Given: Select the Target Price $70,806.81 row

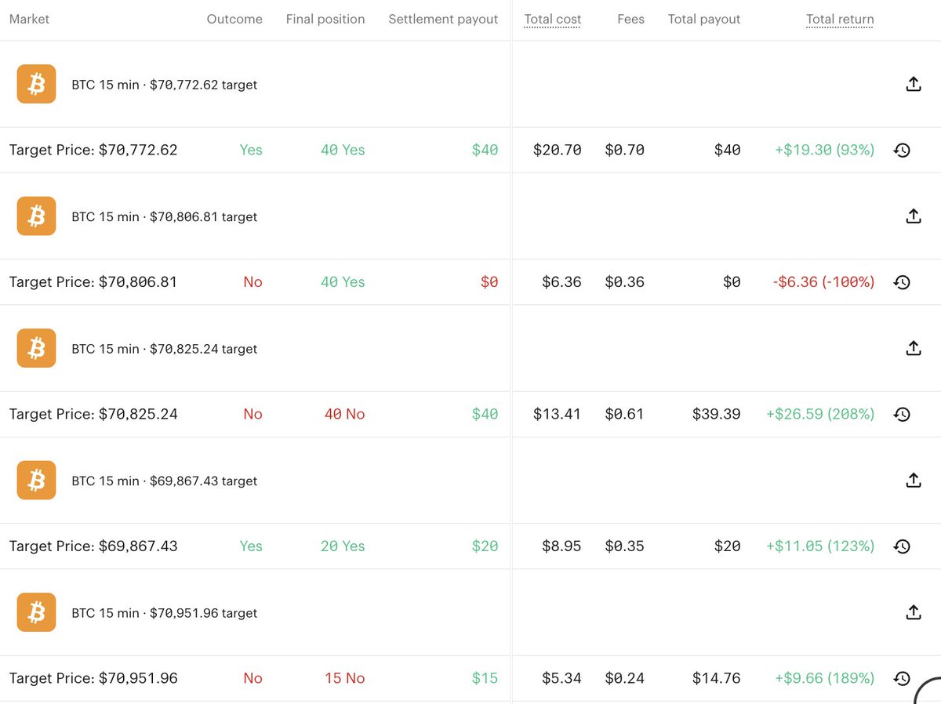Looking at the screenshot, I should pos(470,282).
